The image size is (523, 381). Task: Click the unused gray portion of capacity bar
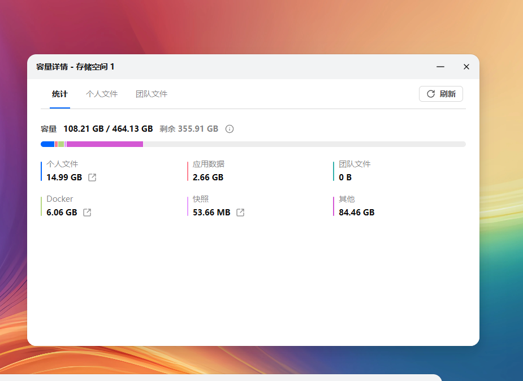(304, 144)
